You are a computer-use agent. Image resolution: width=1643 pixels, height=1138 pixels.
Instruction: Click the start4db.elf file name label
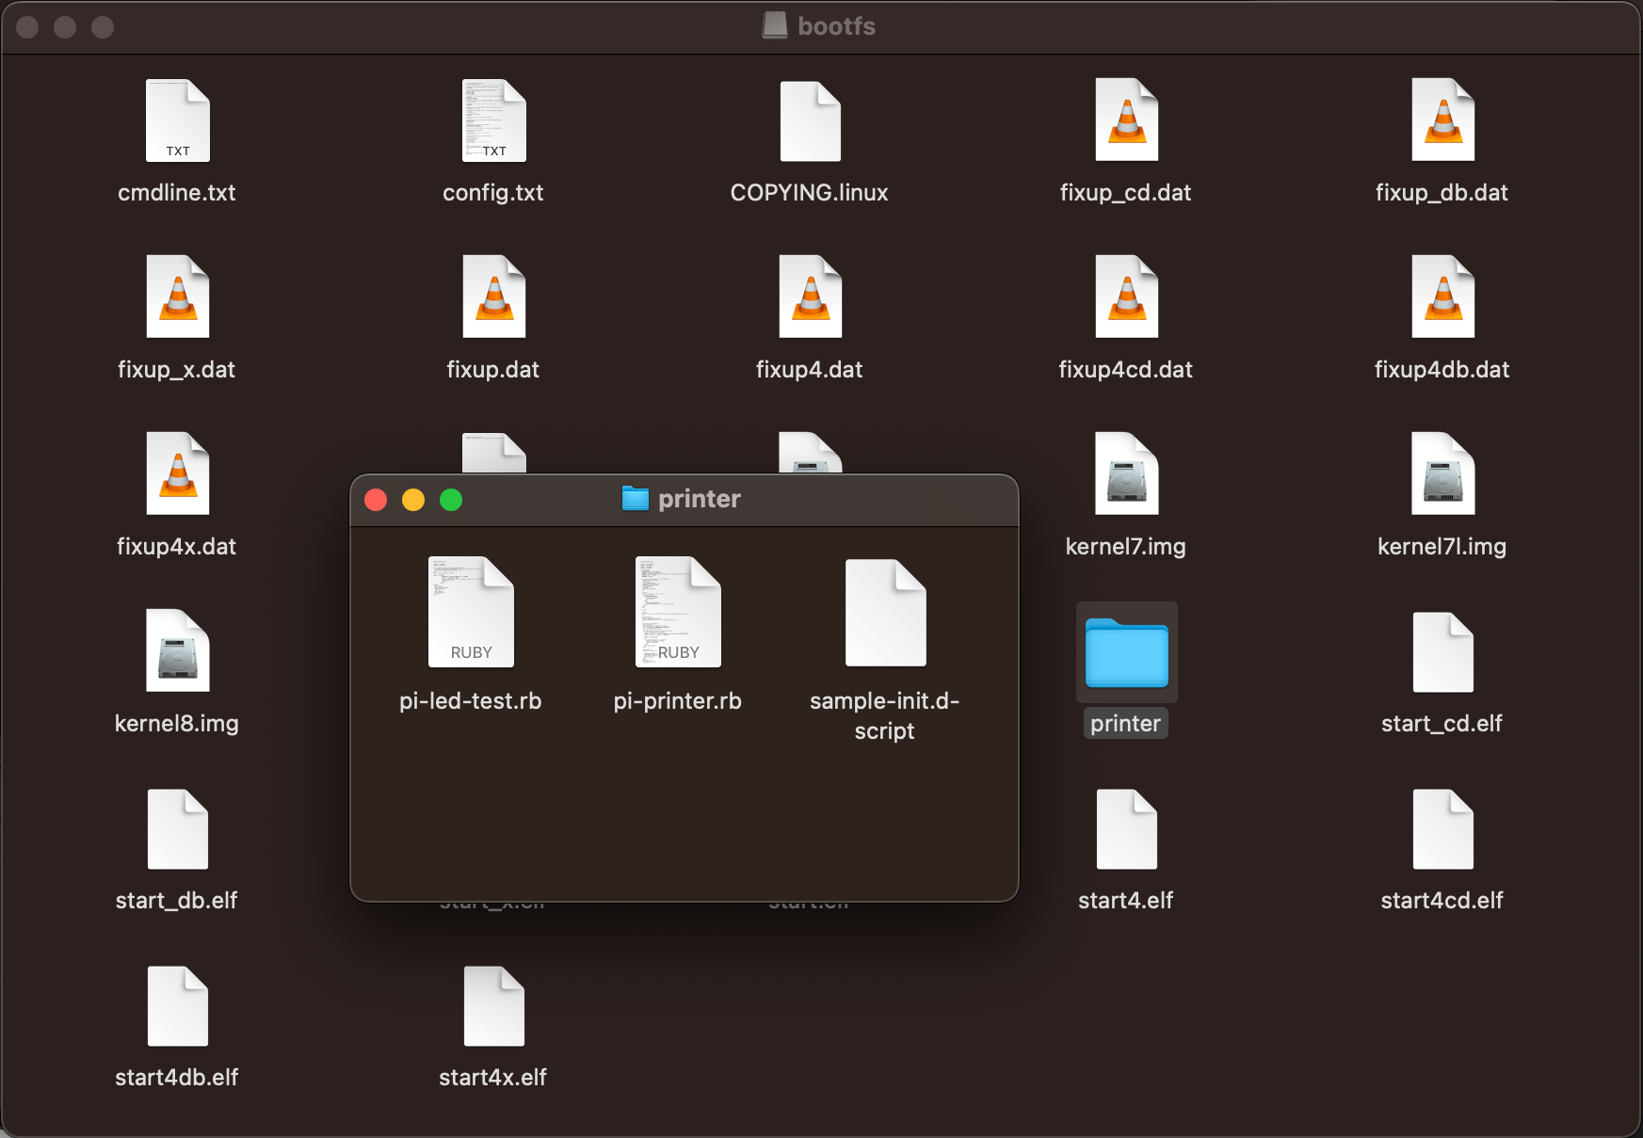pos(177,1078)
